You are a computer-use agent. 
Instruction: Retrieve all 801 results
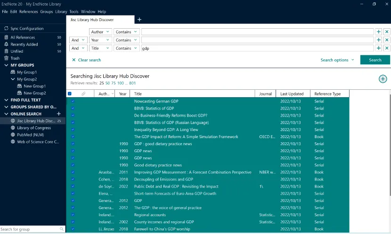tap(132, 83)
